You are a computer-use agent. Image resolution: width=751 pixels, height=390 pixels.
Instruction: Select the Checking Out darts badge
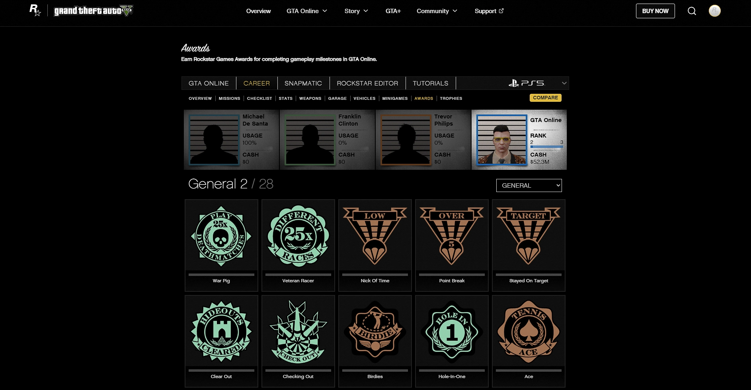pos(298,332)
